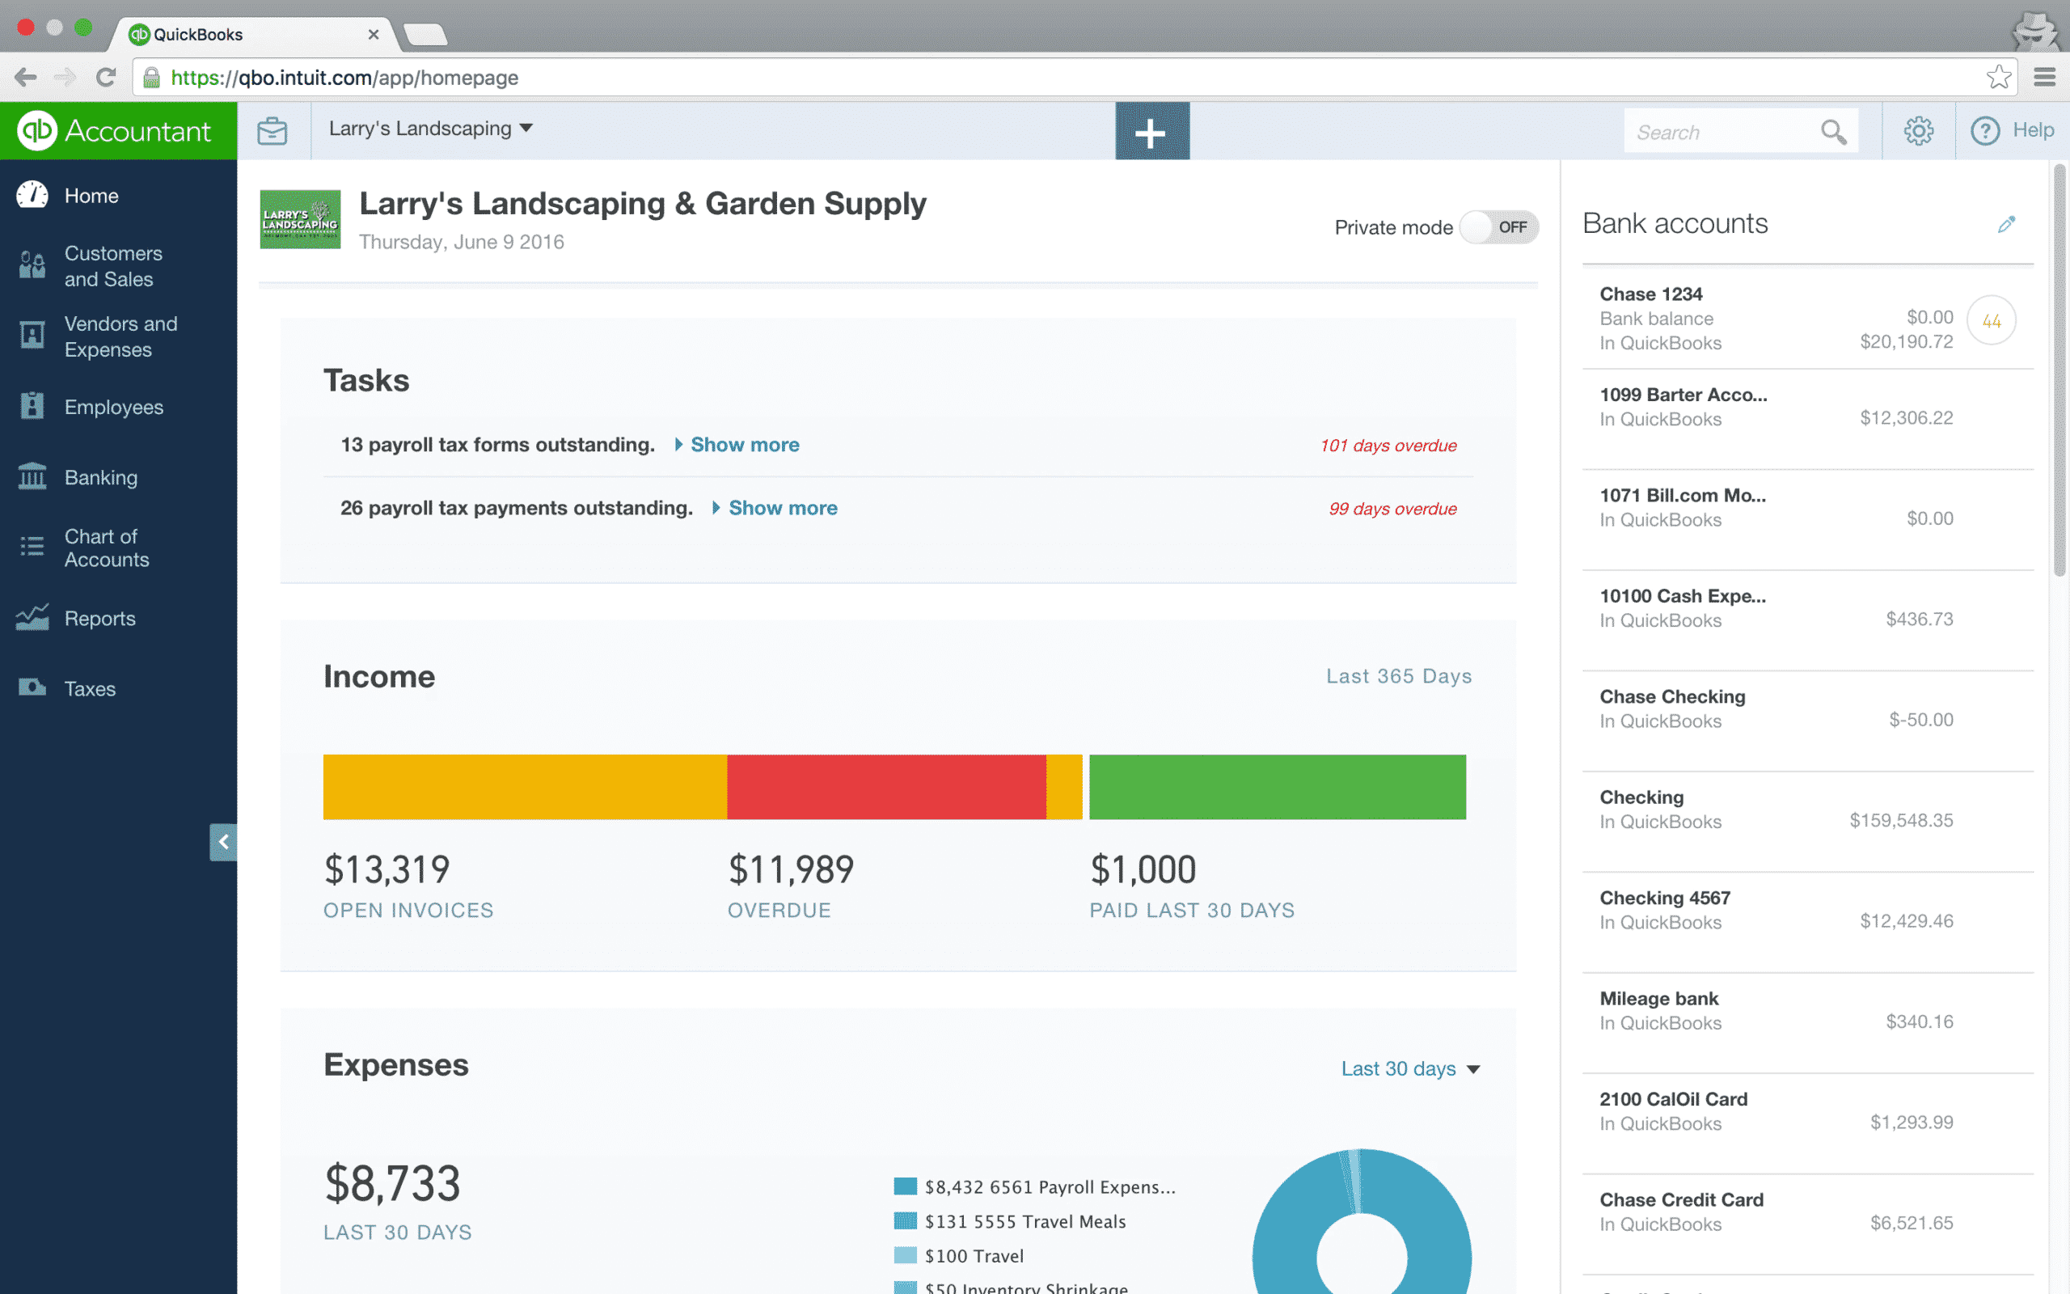Open Chart of Accounts
Screen dimensions: 2070x1294
coord(108,547)
